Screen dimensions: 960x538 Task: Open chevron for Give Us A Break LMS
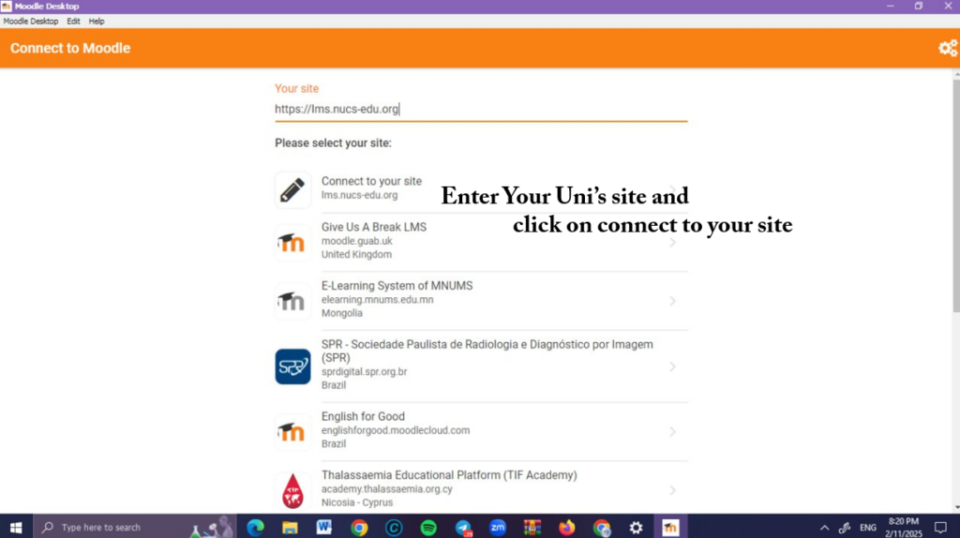pyautogui.click(x=672, y=243)
